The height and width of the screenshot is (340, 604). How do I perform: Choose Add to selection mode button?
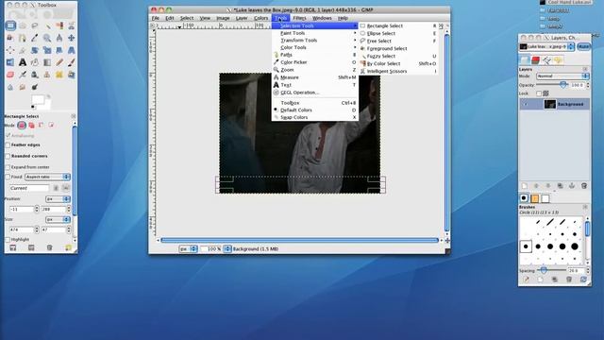(x=31, y=126)
